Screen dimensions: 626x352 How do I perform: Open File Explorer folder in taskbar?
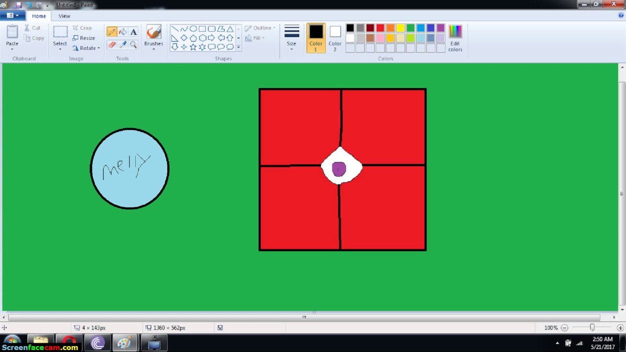pos(41,343)
